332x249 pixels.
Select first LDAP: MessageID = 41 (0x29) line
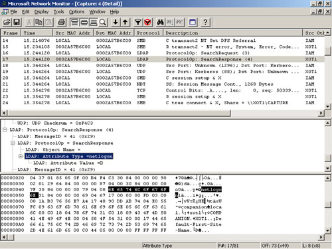tap(56, 136)
